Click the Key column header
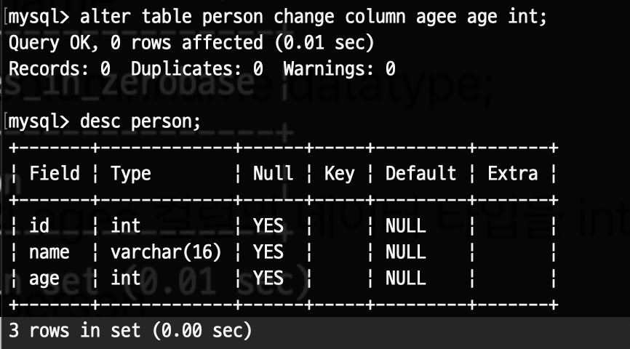Viewport: 630px width, 349px height. coord(340,174)
